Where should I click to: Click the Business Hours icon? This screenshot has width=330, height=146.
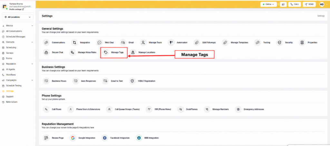(x=46, y=81)
